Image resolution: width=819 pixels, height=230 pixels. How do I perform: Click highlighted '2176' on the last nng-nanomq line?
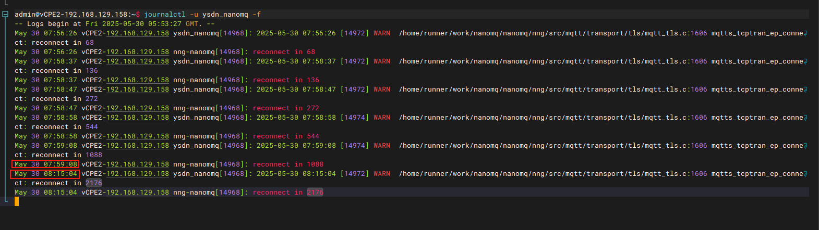tap(315, 193)
